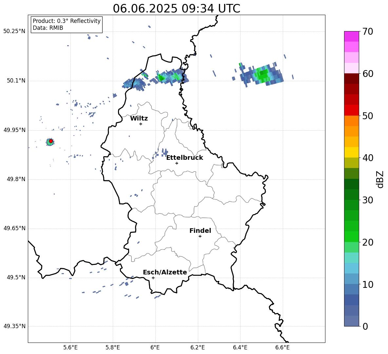Select the Ettelbruck city label
The image size is (388, 354).
184,158
